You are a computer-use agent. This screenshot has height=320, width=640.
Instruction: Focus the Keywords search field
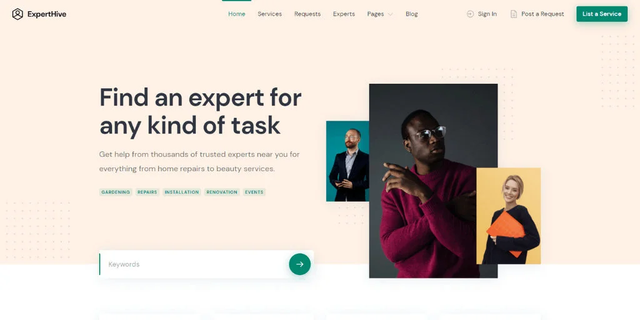pyautogui.click(x=194, y=264)
